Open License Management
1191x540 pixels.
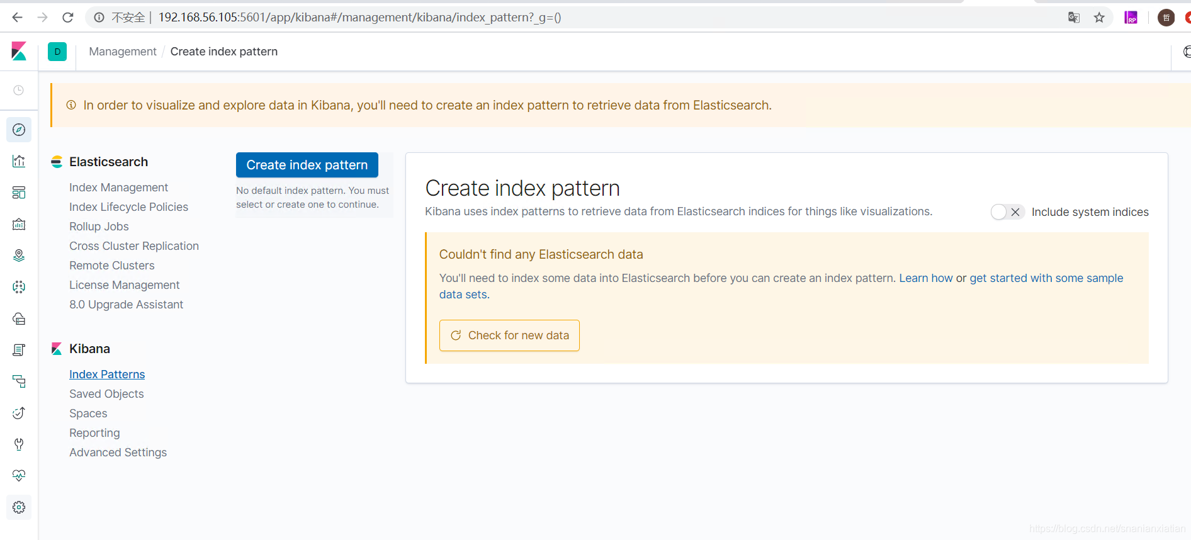125,285
